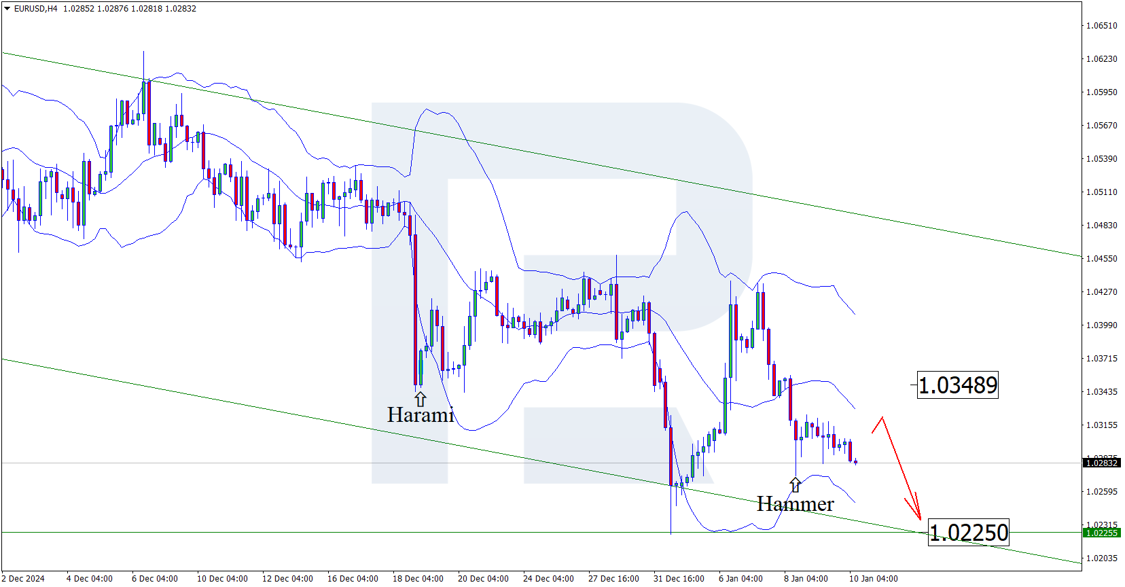Click the 27 Dec 16:00 time label
This screenshot has width=1125, height=587.
point(613,579)
